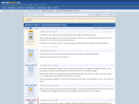Viewport: 139px width, 104px height.
Task: Open Kharrat's username link
Action: 31,50
